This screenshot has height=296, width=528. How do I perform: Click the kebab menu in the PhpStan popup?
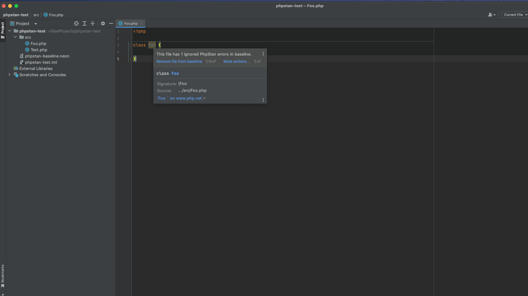pyautogui.click(x=263, y=54)
